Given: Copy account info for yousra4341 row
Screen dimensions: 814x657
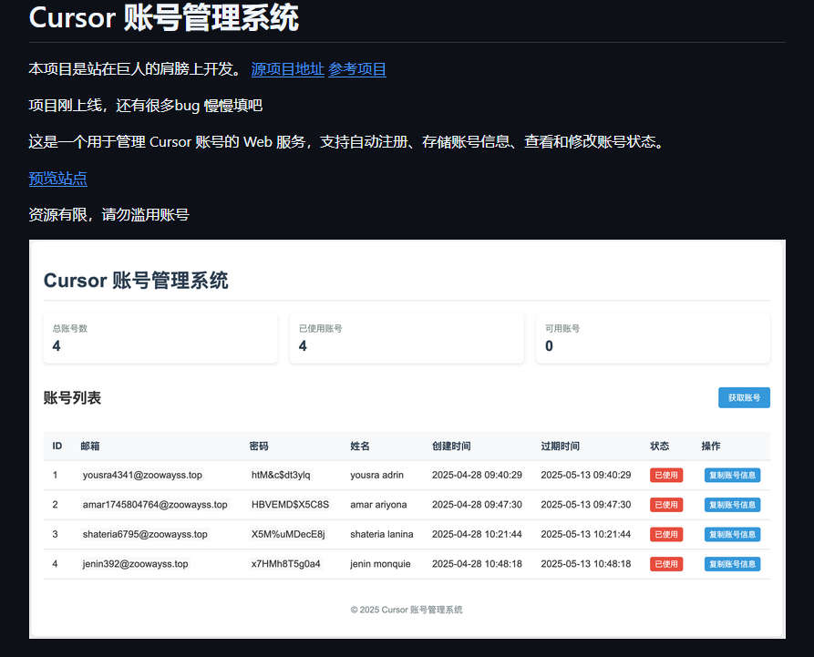Looking at the screenshot, I should pos(732,475).
